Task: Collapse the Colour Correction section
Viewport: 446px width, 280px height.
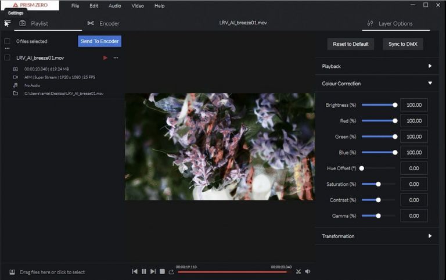Action: coord(430,84)
